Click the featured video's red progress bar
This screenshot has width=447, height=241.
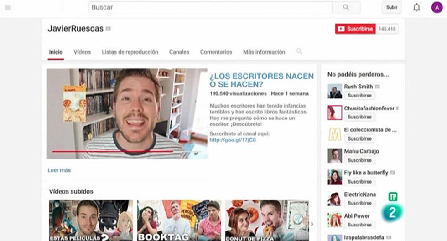(x=112, y=151)
